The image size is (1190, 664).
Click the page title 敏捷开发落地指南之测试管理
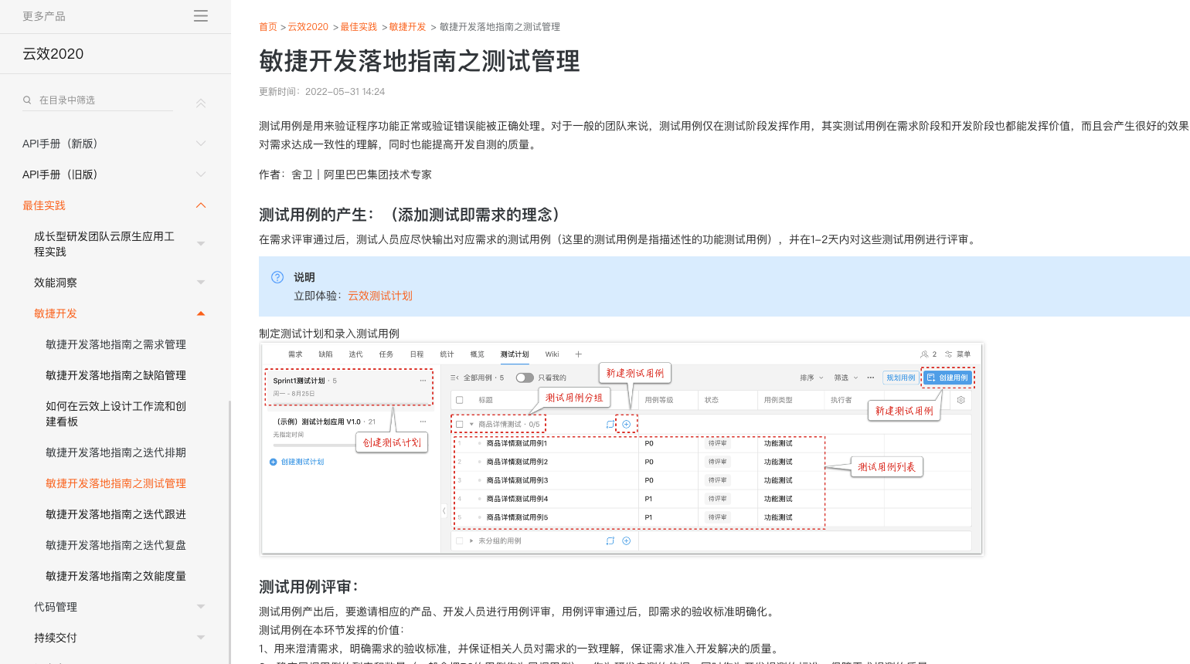(420, 61)
